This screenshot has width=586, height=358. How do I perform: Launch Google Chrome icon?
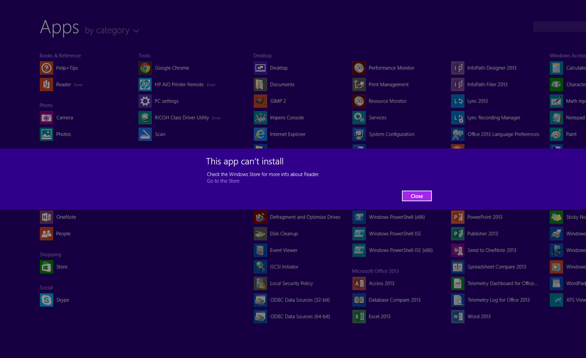(x=145, y=68)
